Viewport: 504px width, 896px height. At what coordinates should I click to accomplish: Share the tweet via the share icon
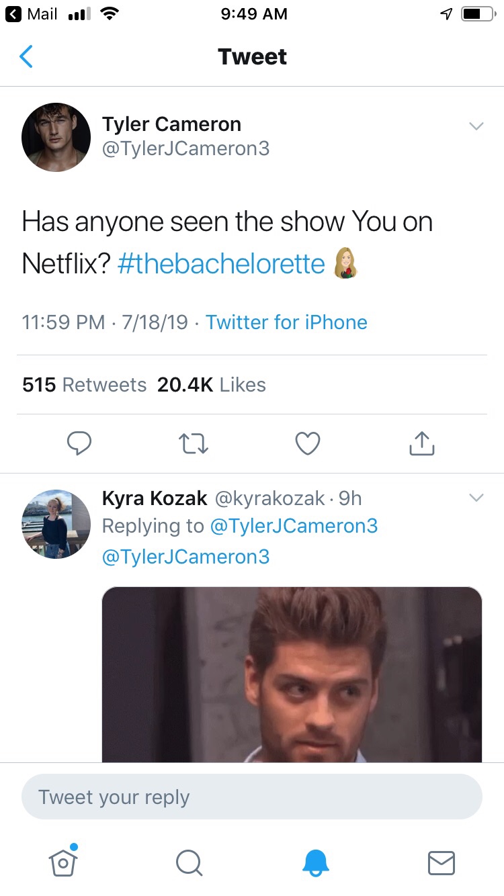tap(422, 443)
